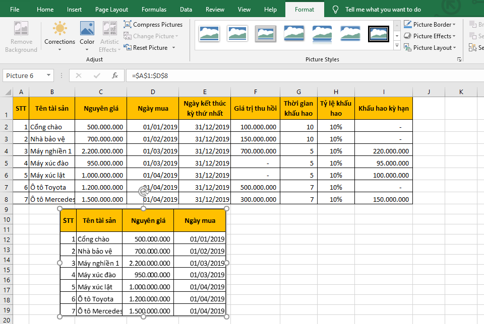Open the File menu

[x=15, y=10]
